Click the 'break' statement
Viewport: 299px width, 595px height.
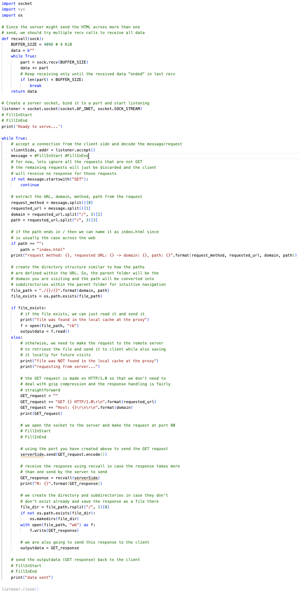tap(36, 85)
